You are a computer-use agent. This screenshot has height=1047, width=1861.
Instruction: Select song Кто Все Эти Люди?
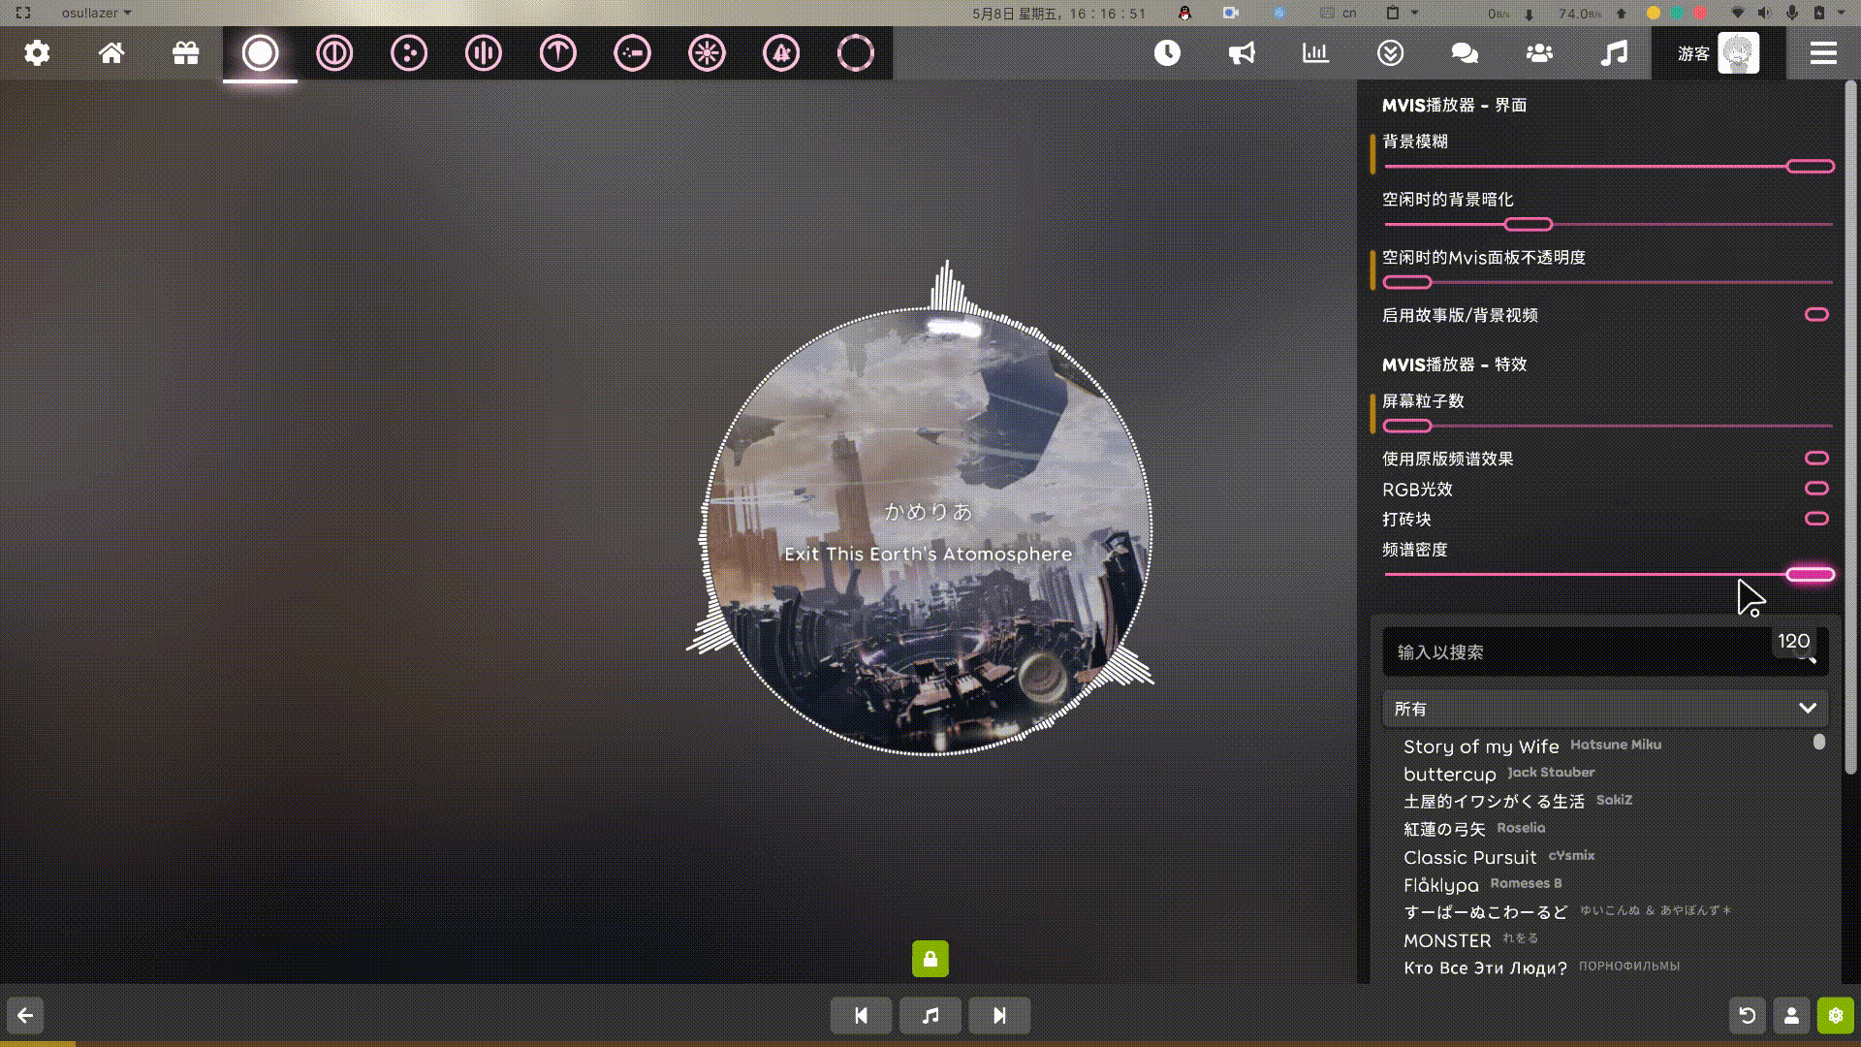pyautogui.click(x=1485, y=968)
